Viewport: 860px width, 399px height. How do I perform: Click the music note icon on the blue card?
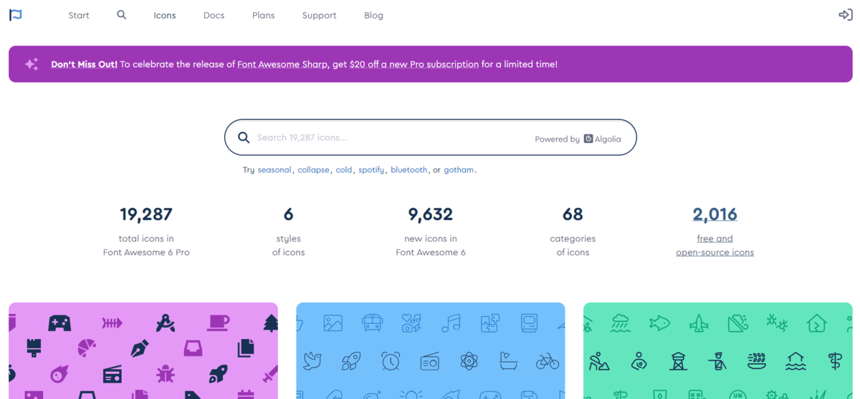tap(451, 323)
